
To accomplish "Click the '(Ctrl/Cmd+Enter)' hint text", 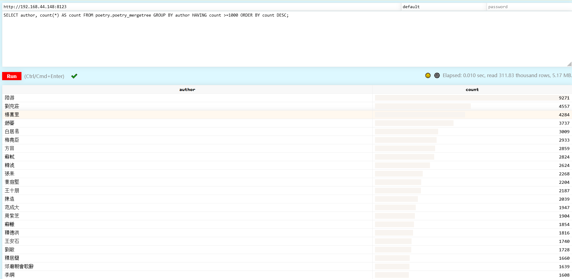I will click(x=44, y=76).
